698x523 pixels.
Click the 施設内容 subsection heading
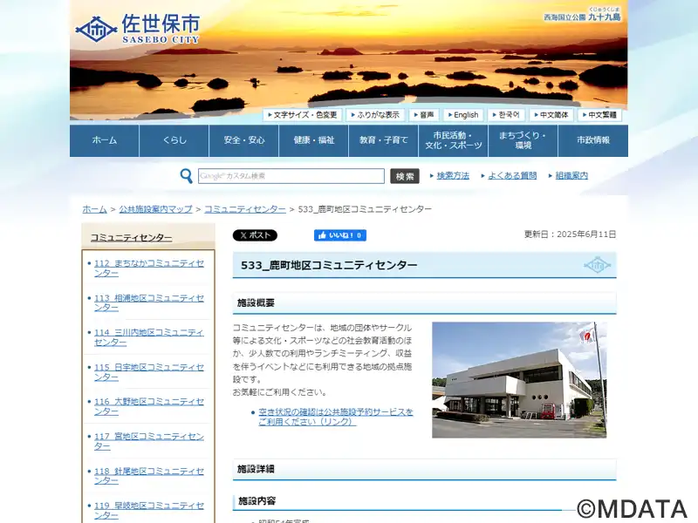coord(257,501)
